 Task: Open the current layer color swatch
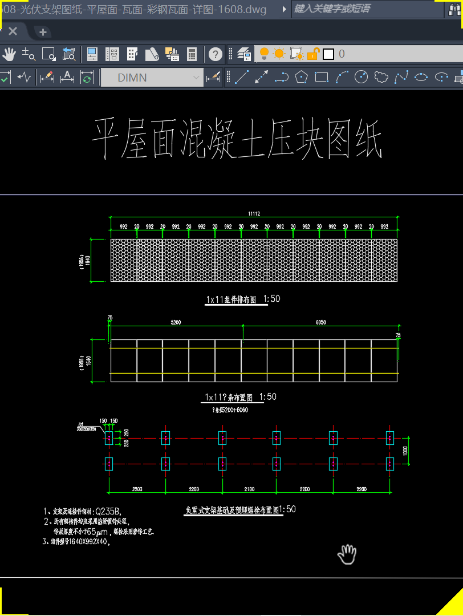[x=327, y=54]
